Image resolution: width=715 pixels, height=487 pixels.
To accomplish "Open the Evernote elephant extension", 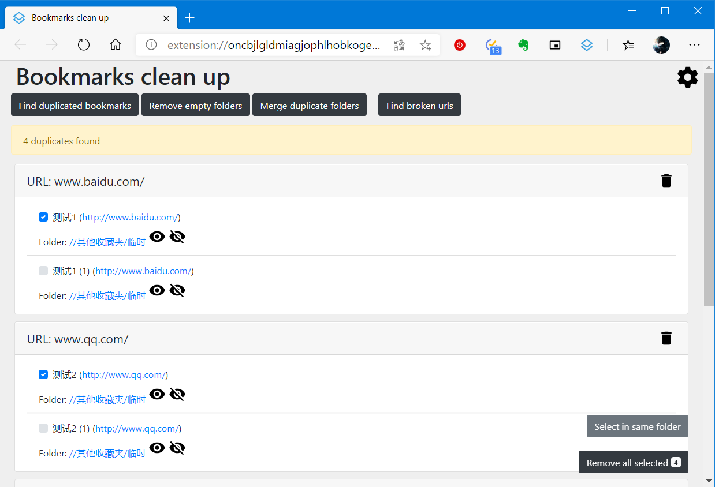I will tap(524, 45).
